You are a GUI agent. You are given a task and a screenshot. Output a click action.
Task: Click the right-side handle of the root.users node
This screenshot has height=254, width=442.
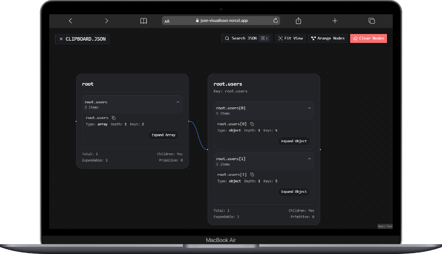(320, 149)
